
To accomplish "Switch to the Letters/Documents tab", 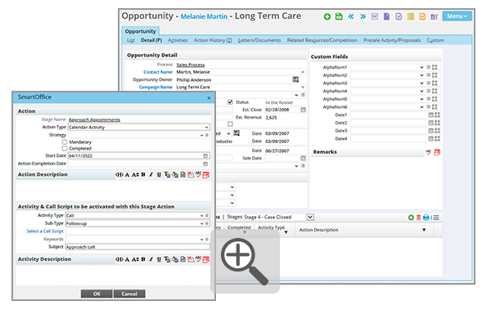I will 259,40.
